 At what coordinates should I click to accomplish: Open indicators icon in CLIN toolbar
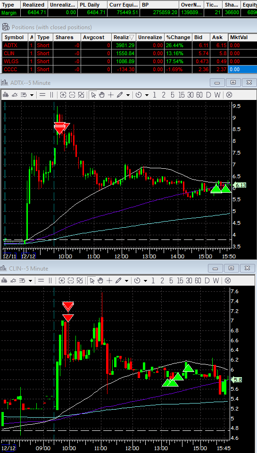13,280
